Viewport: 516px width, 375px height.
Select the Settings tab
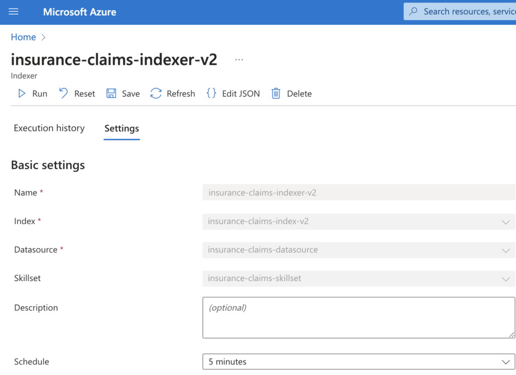pos(121,128)
